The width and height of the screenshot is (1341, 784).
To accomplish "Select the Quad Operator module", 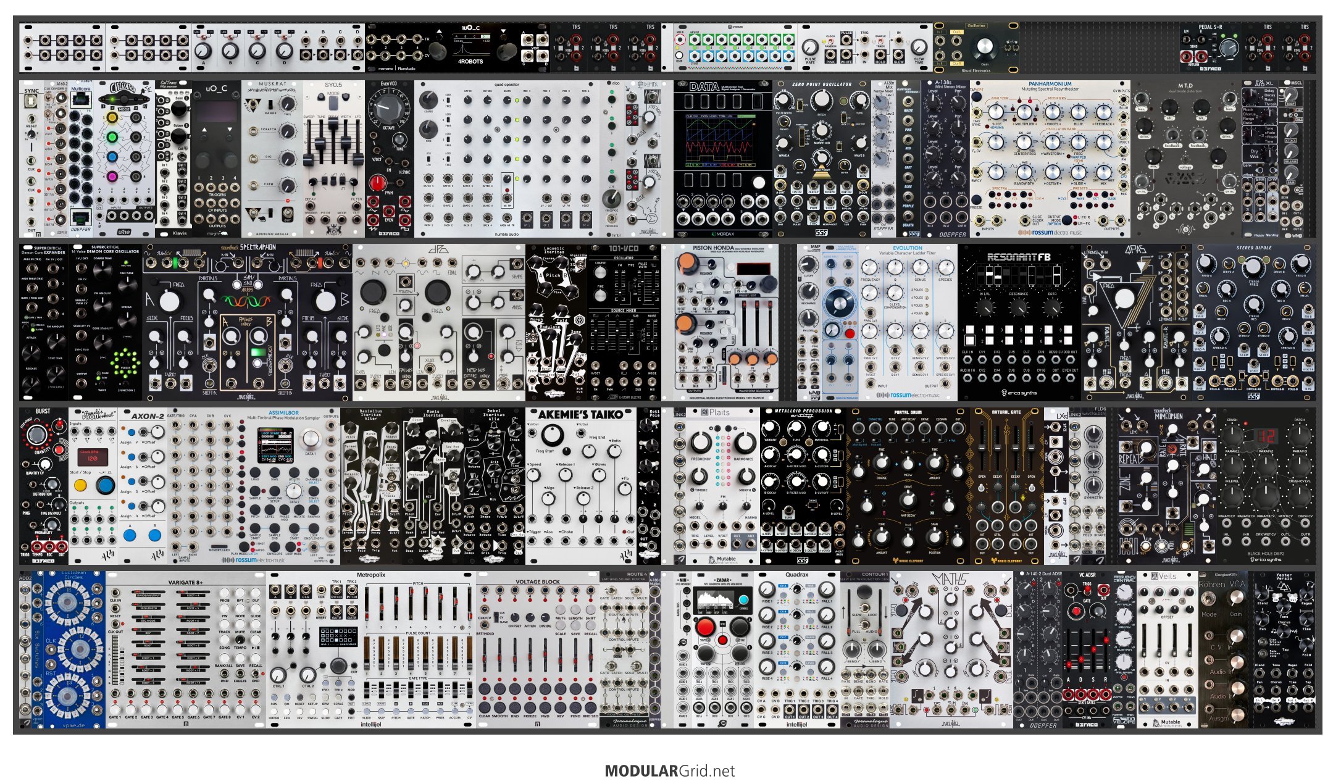I will (x=507, y=159).
